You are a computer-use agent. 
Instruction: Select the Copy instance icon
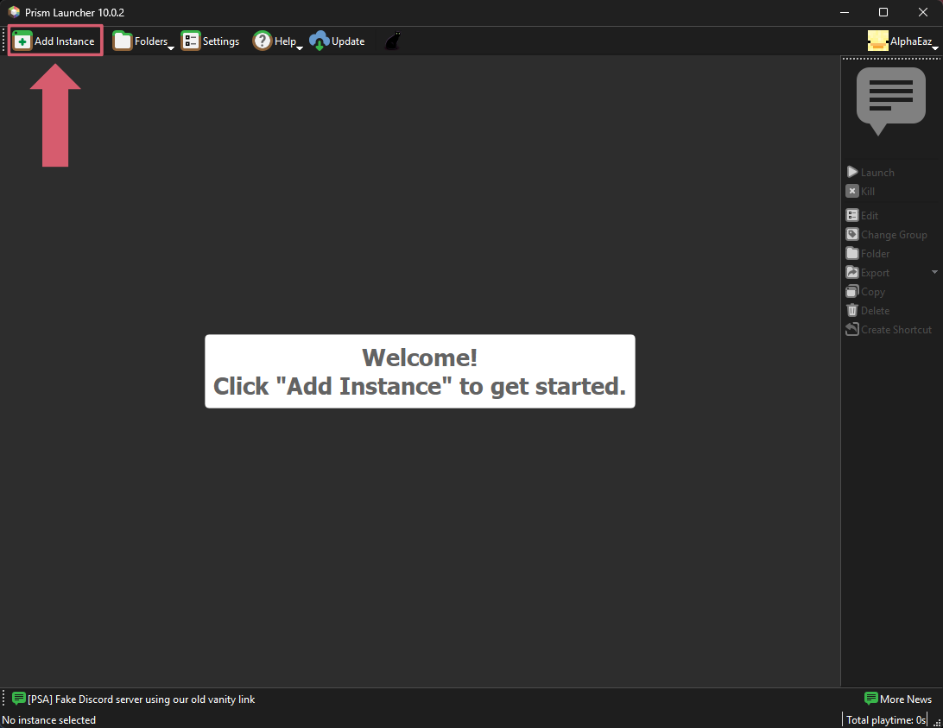(851, 291)
